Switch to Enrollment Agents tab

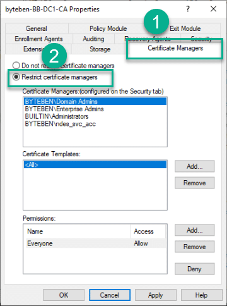click(x=38, y=39)
